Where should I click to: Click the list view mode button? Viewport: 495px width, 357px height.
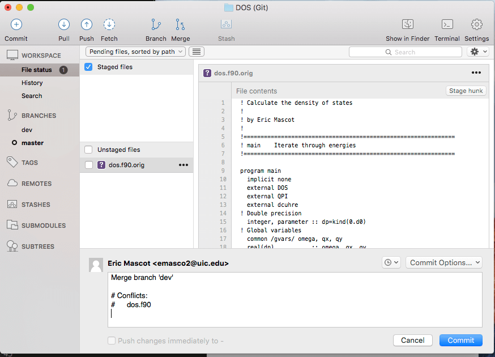[x=197, y=52]
